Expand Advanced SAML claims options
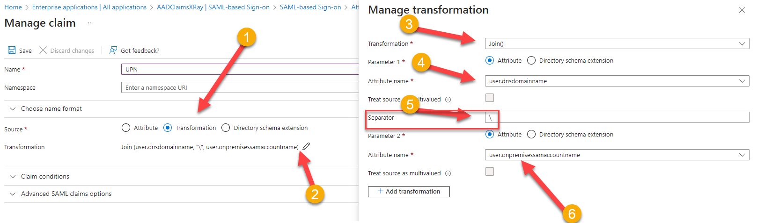 66,194
